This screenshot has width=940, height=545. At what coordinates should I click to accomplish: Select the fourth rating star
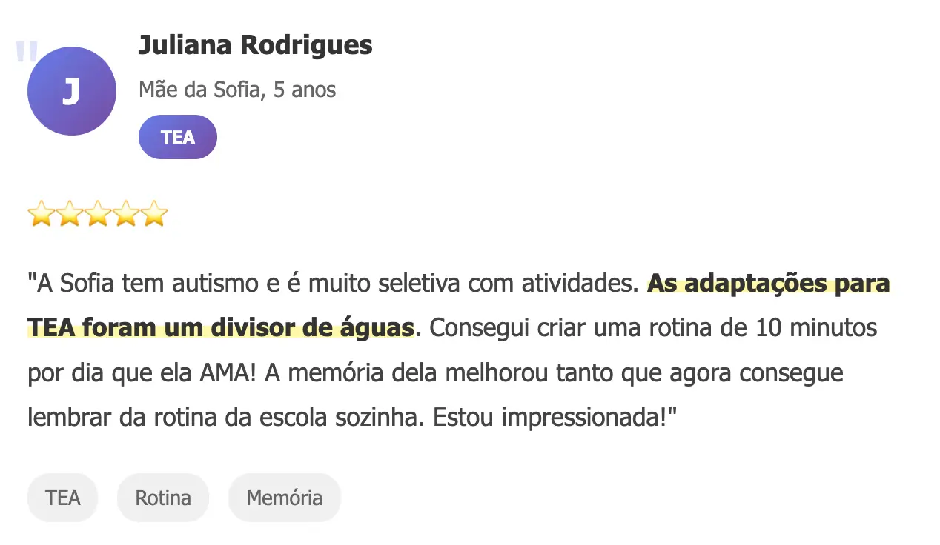click(x=126, y=214)
